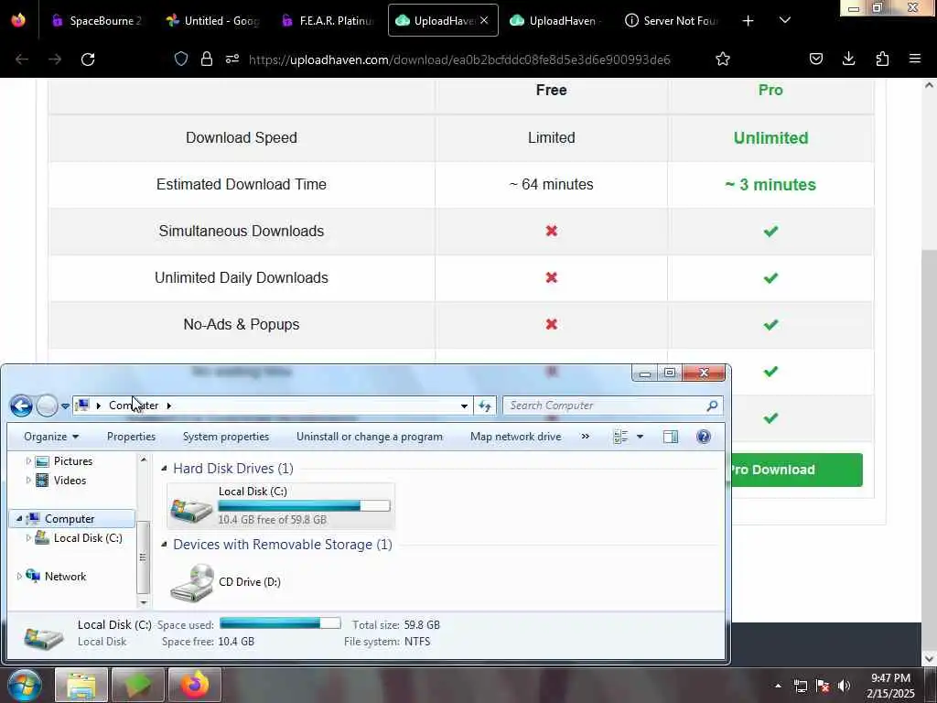Switch to the Server Not Found tab

coord(672,20)
